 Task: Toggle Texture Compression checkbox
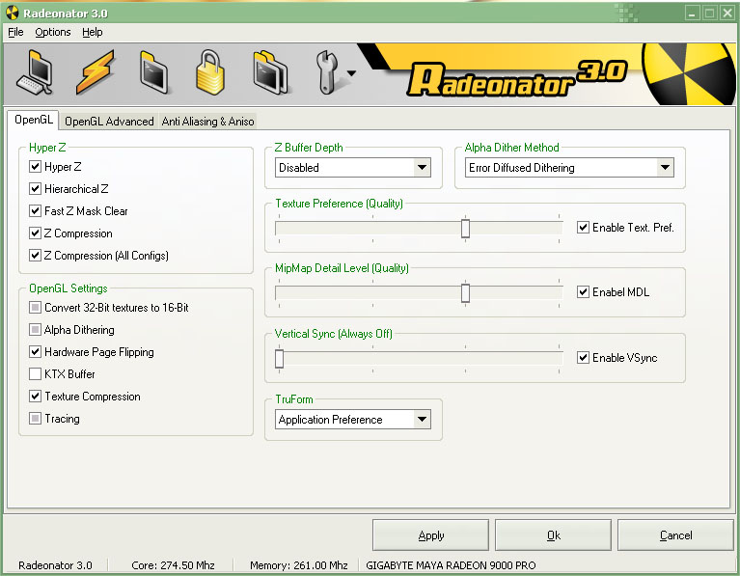(x=35, y=397)
